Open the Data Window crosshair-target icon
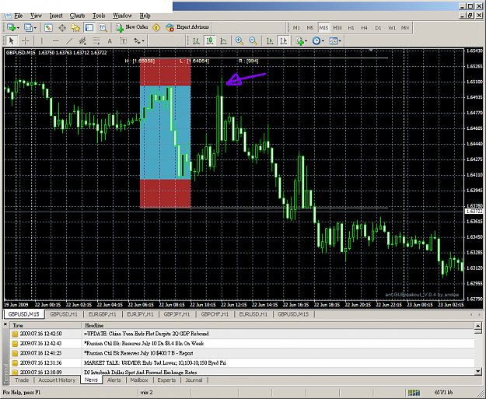The image size is (486, 399). point(62,27)
